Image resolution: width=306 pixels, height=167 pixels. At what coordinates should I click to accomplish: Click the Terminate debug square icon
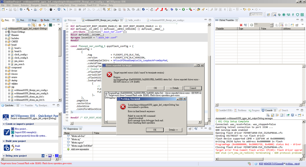[x=80, y=9]
